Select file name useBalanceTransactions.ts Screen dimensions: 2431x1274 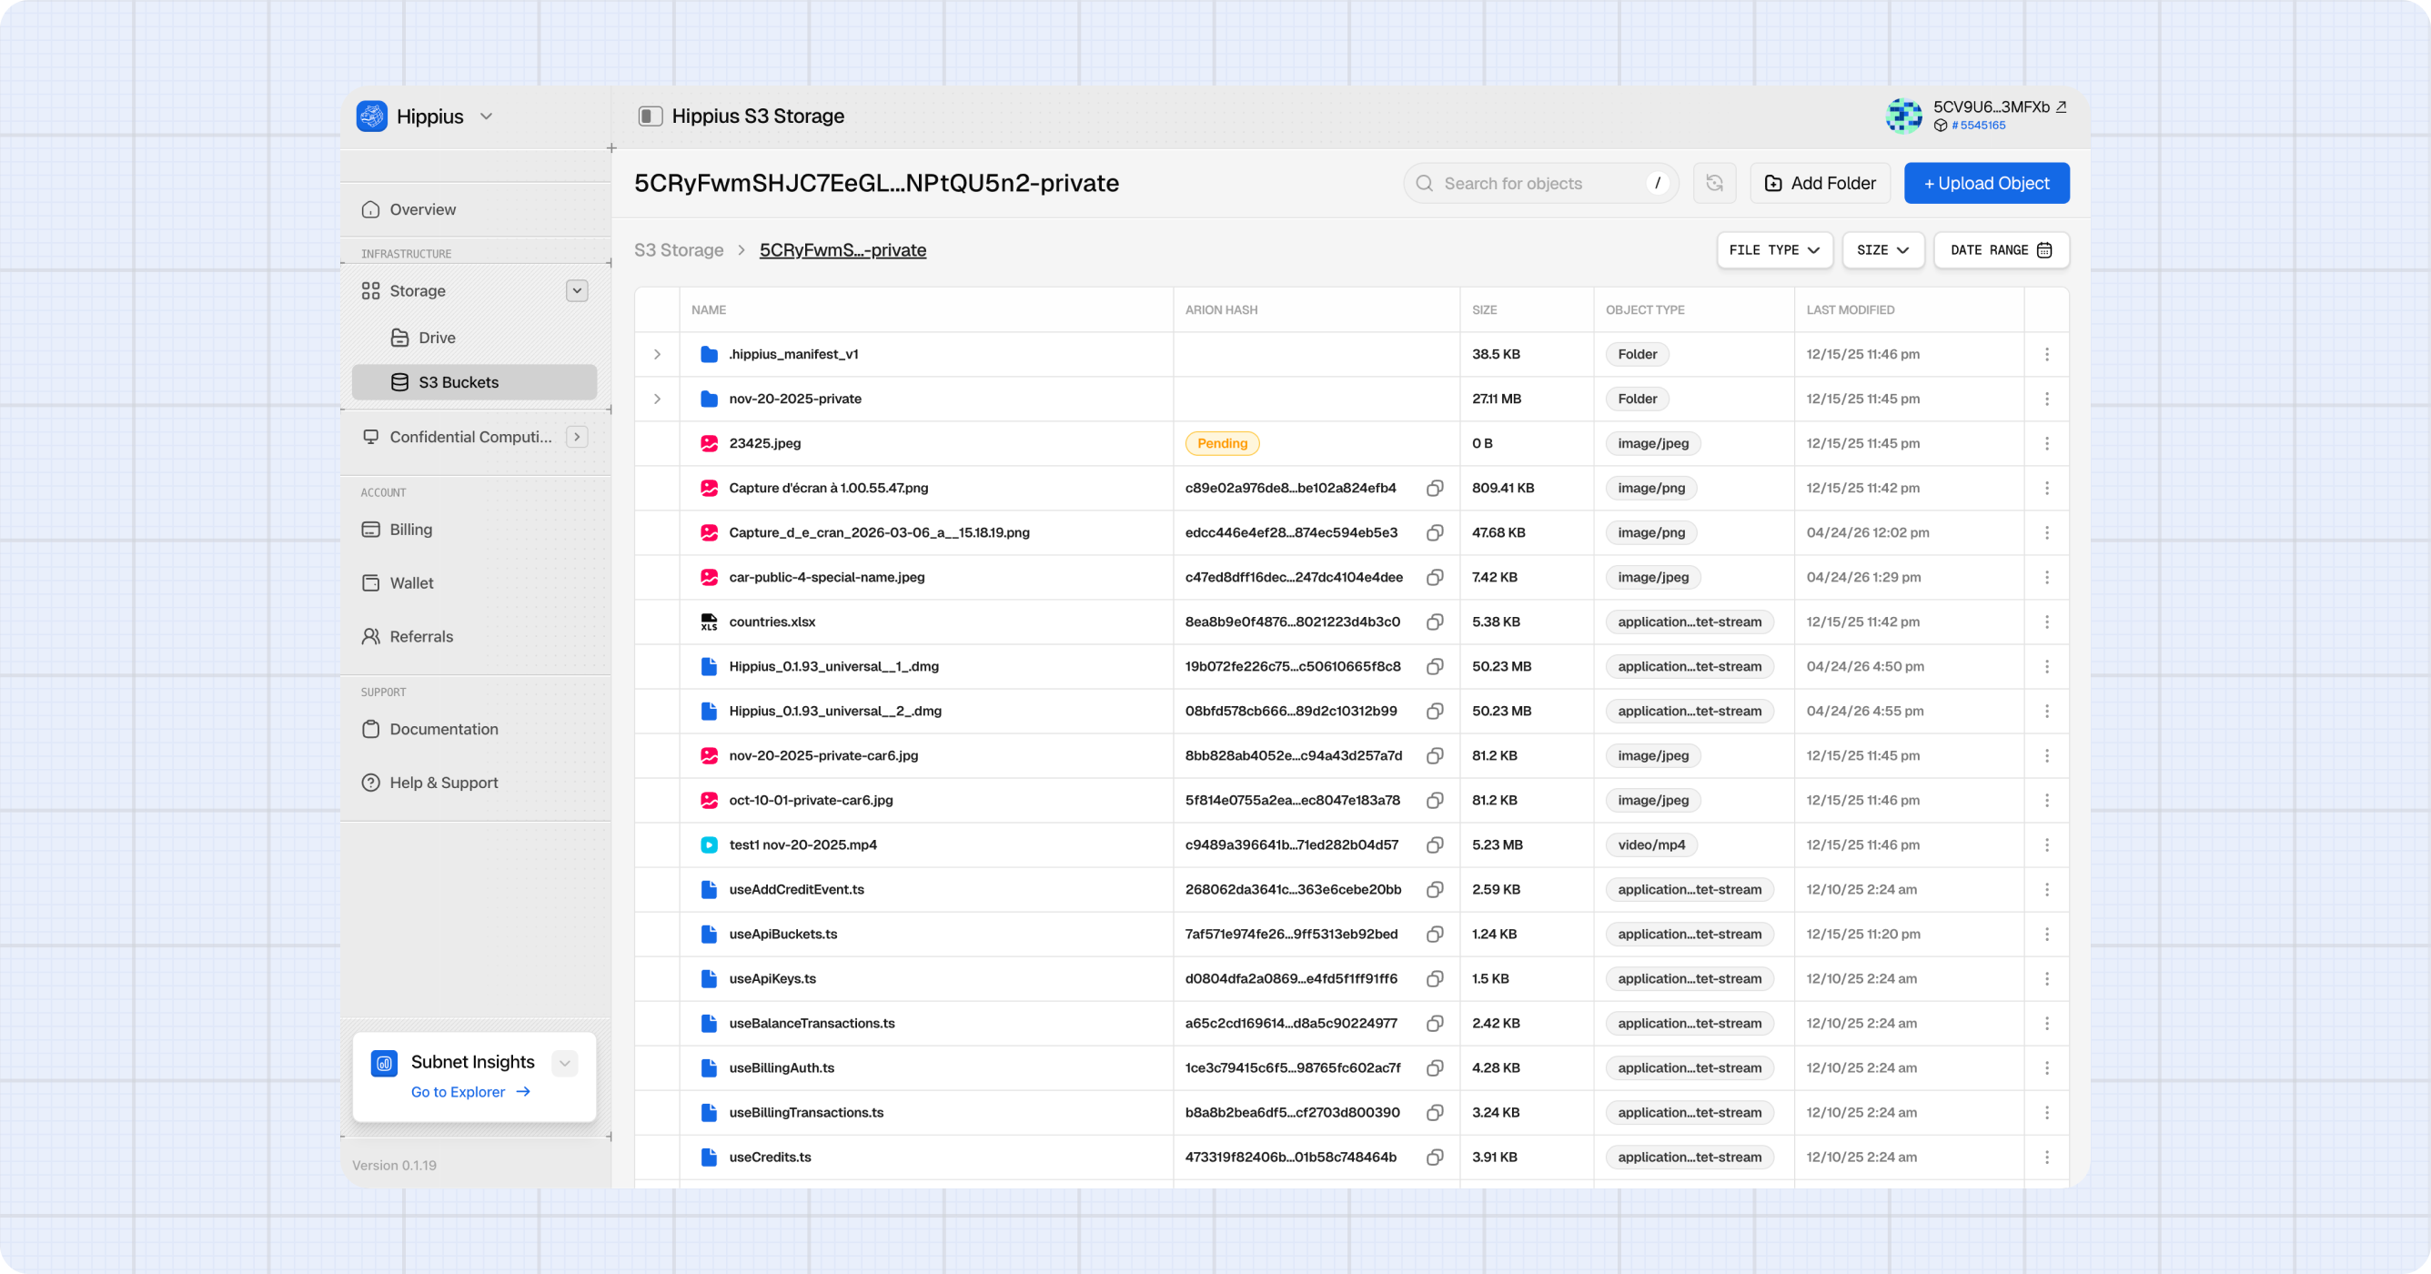(812, 1023)
